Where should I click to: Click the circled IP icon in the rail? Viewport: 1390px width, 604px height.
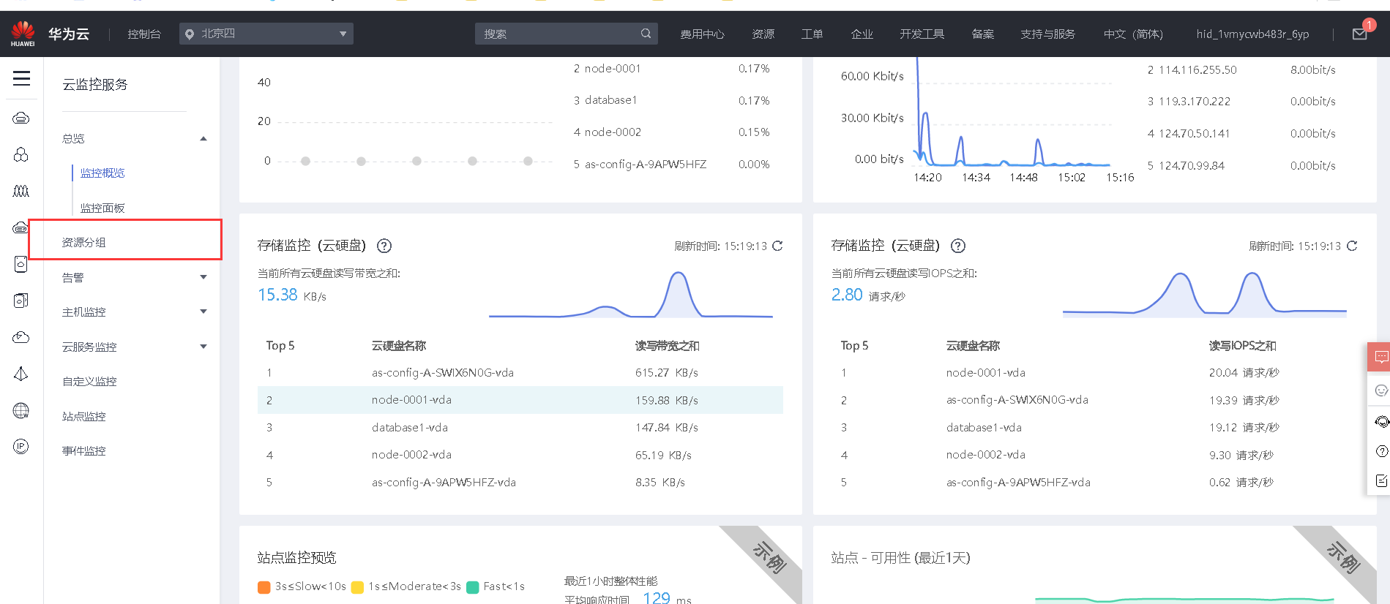[21, 446]
